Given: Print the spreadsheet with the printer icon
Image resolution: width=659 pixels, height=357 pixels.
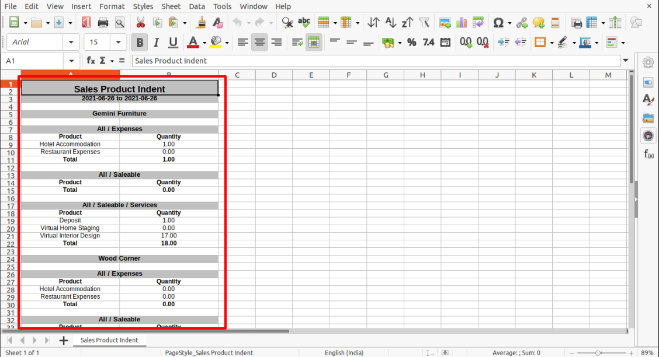Looking at the screenshot, I should click(x=103, y=22).
